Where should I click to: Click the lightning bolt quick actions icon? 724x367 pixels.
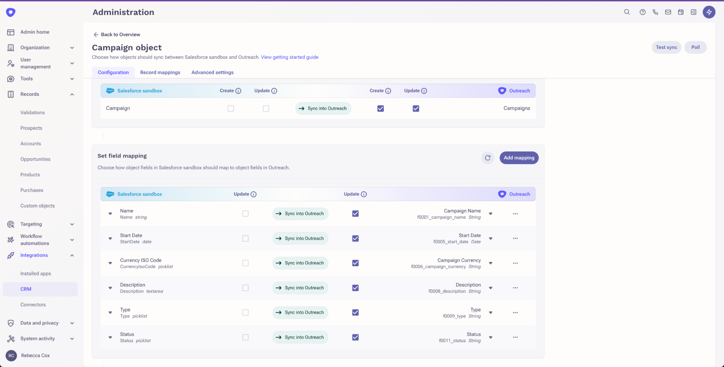point(709,12)
